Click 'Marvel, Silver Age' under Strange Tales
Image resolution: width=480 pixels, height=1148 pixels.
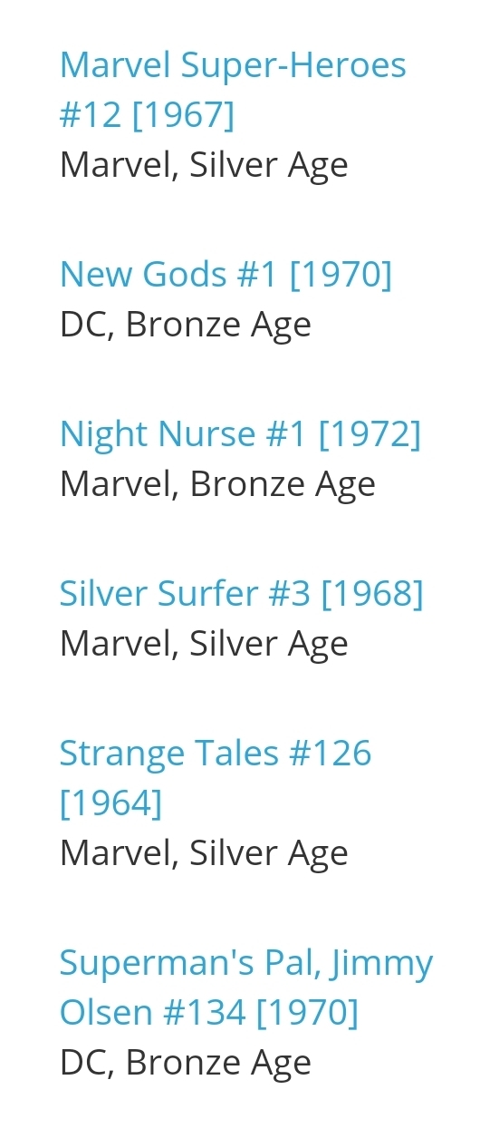point(204,853)
